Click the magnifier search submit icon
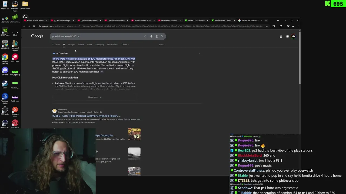Screen dimensions: 346x194 (162, 36)
